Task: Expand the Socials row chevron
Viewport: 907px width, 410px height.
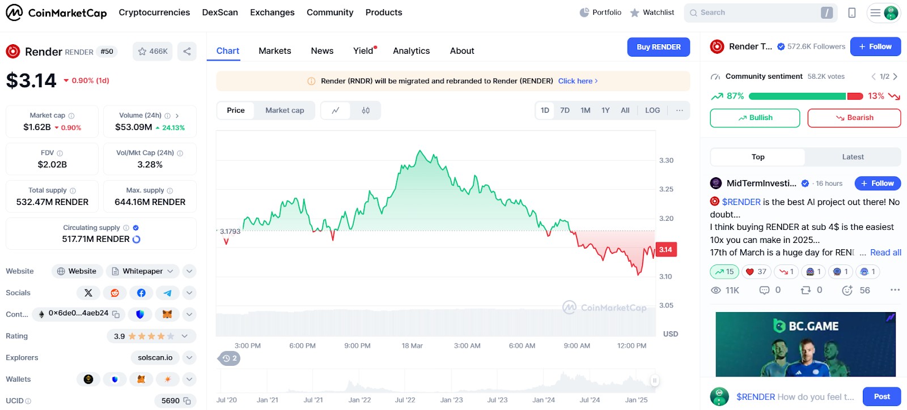Action: coord(189,293)
